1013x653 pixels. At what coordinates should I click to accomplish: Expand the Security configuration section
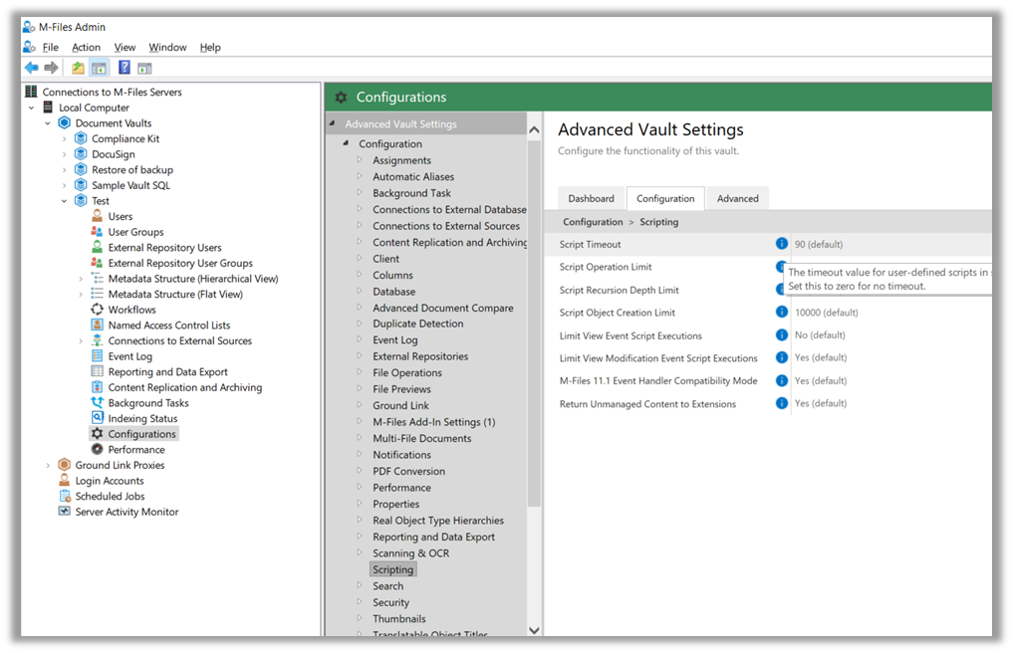pos(360,601)
